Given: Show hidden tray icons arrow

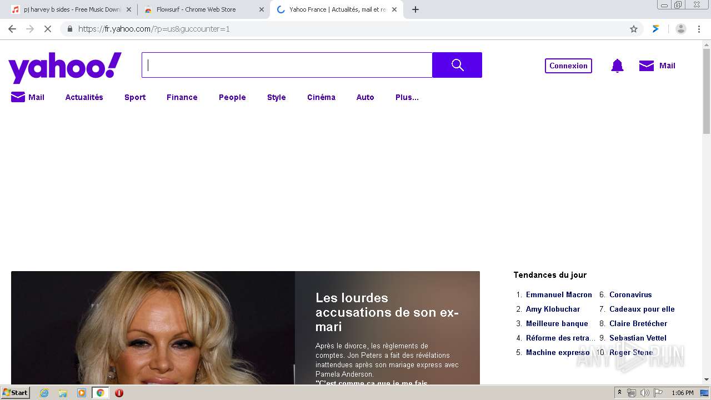Looking at the screenshot, I should [x=619, y=393].
